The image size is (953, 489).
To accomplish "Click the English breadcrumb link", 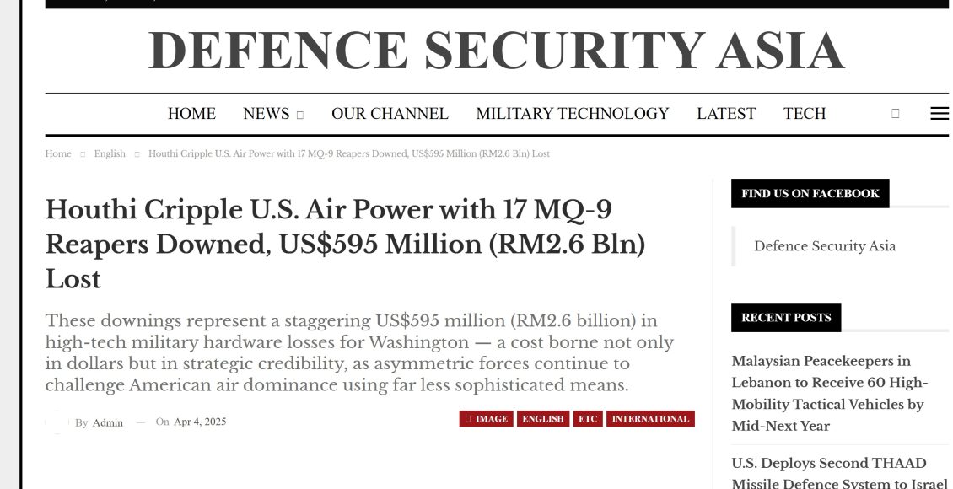I will 110,153.
